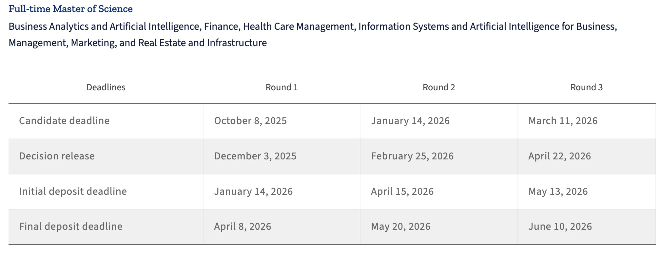The height and width of the screenshot is (254, 660).
Task: Click the Full-time Master of Science heading
Action: 70,9
